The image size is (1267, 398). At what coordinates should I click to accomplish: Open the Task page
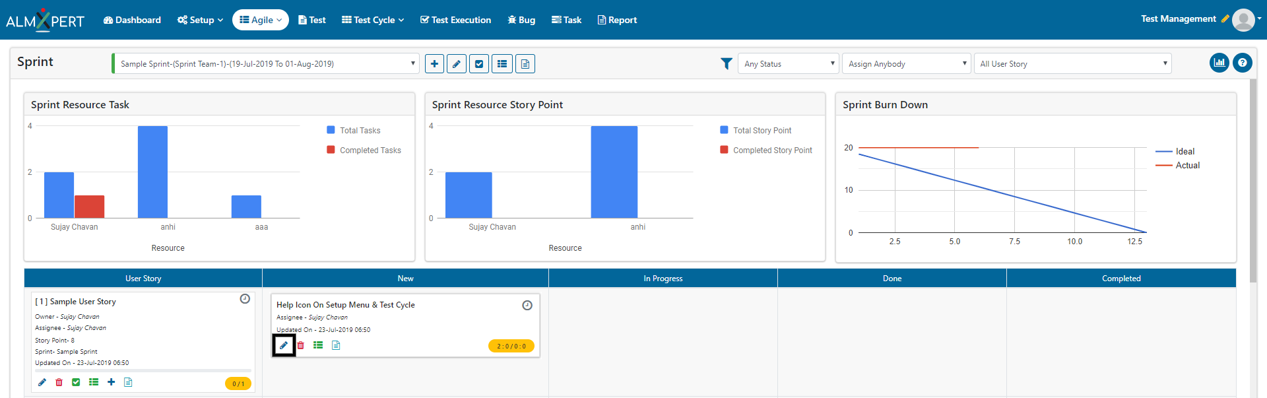[x=566, y=20]
